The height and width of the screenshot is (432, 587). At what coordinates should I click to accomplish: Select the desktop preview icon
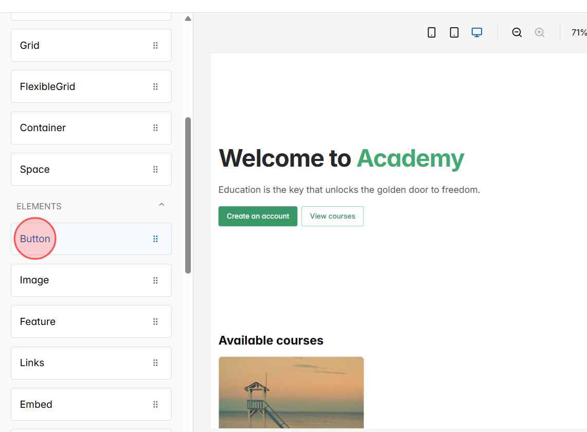(476, 32)
